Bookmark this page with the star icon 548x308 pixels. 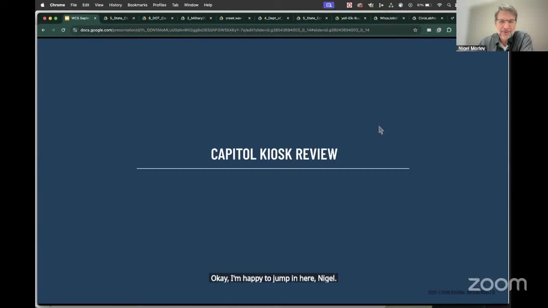(x=415, y=30)
